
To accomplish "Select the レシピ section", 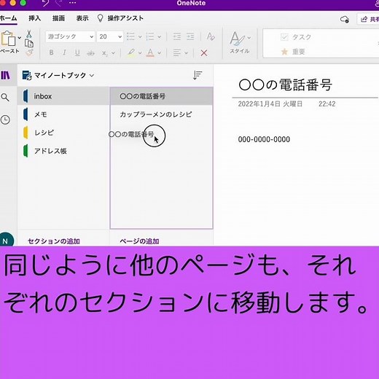I will click(63, 133).
